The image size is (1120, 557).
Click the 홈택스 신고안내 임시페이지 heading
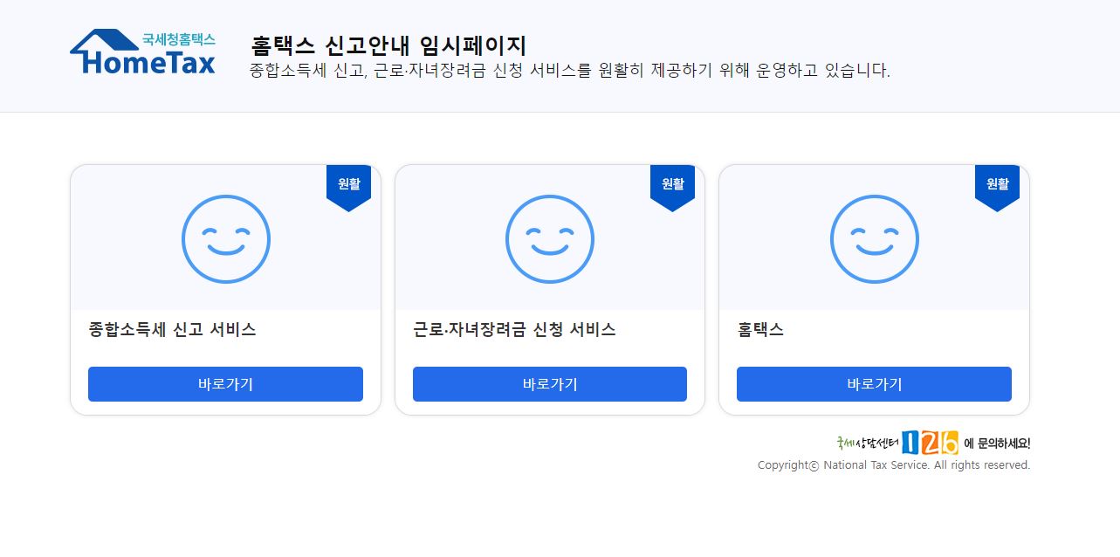coord(390,44)
